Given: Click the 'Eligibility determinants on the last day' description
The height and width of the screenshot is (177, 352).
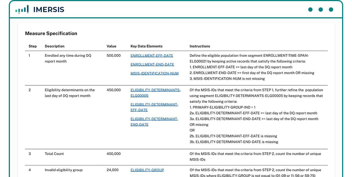Looking at the screenshot, I should pyautogui.click(x=70, y=93).
